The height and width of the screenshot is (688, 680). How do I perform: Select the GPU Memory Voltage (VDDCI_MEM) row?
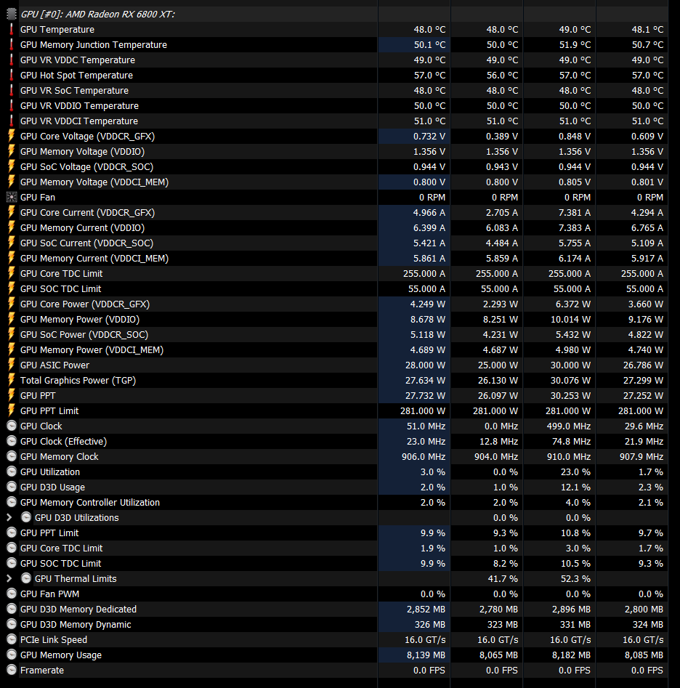point(337,182)
